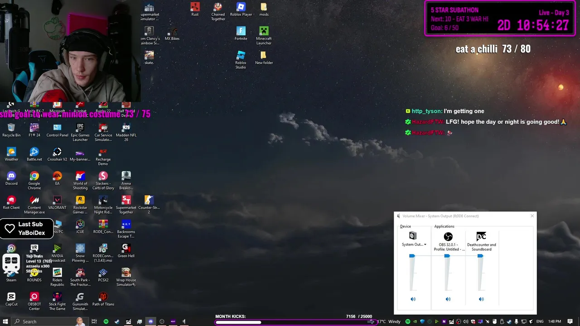Open the Windows Start menu
Viewport: 580px width, 326px height.
click(5, 321)
